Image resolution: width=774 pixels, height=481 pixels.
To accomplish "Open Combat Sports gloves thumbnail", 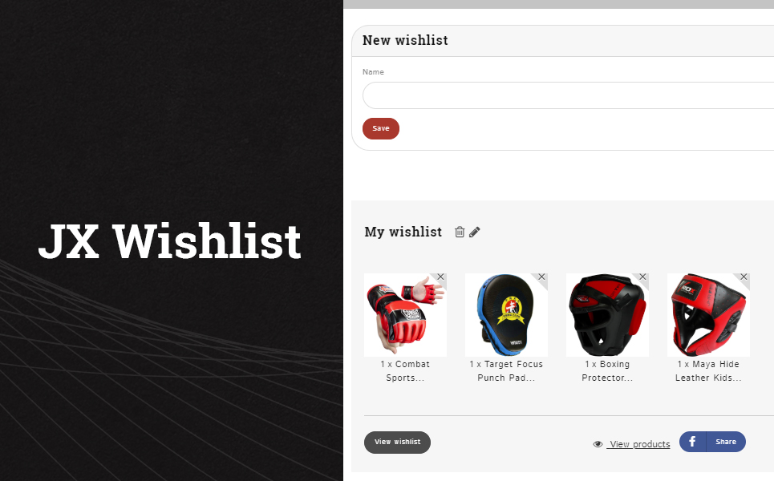I will point(405,315).
